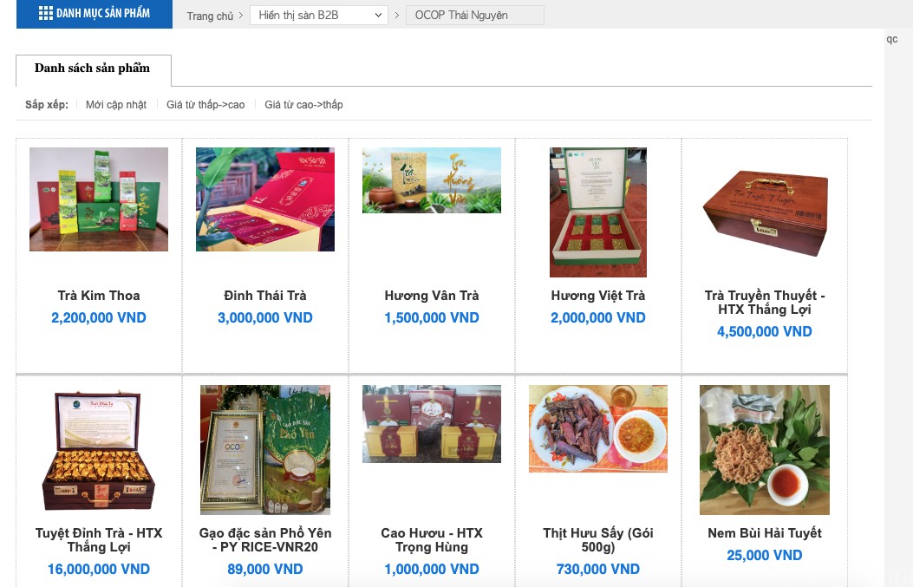Open Tuyệt Đỉnh Trà product image
Screen dimensions: 913x587
pos(99,451)
